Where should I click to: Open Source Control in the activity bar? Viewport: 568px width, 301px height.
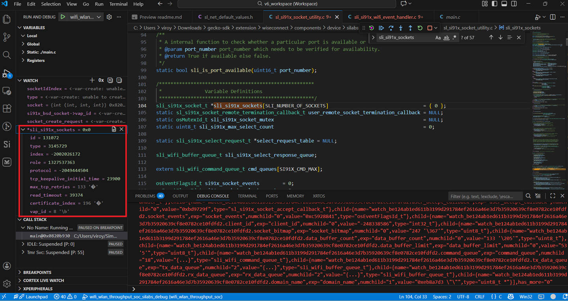[7, 37]
